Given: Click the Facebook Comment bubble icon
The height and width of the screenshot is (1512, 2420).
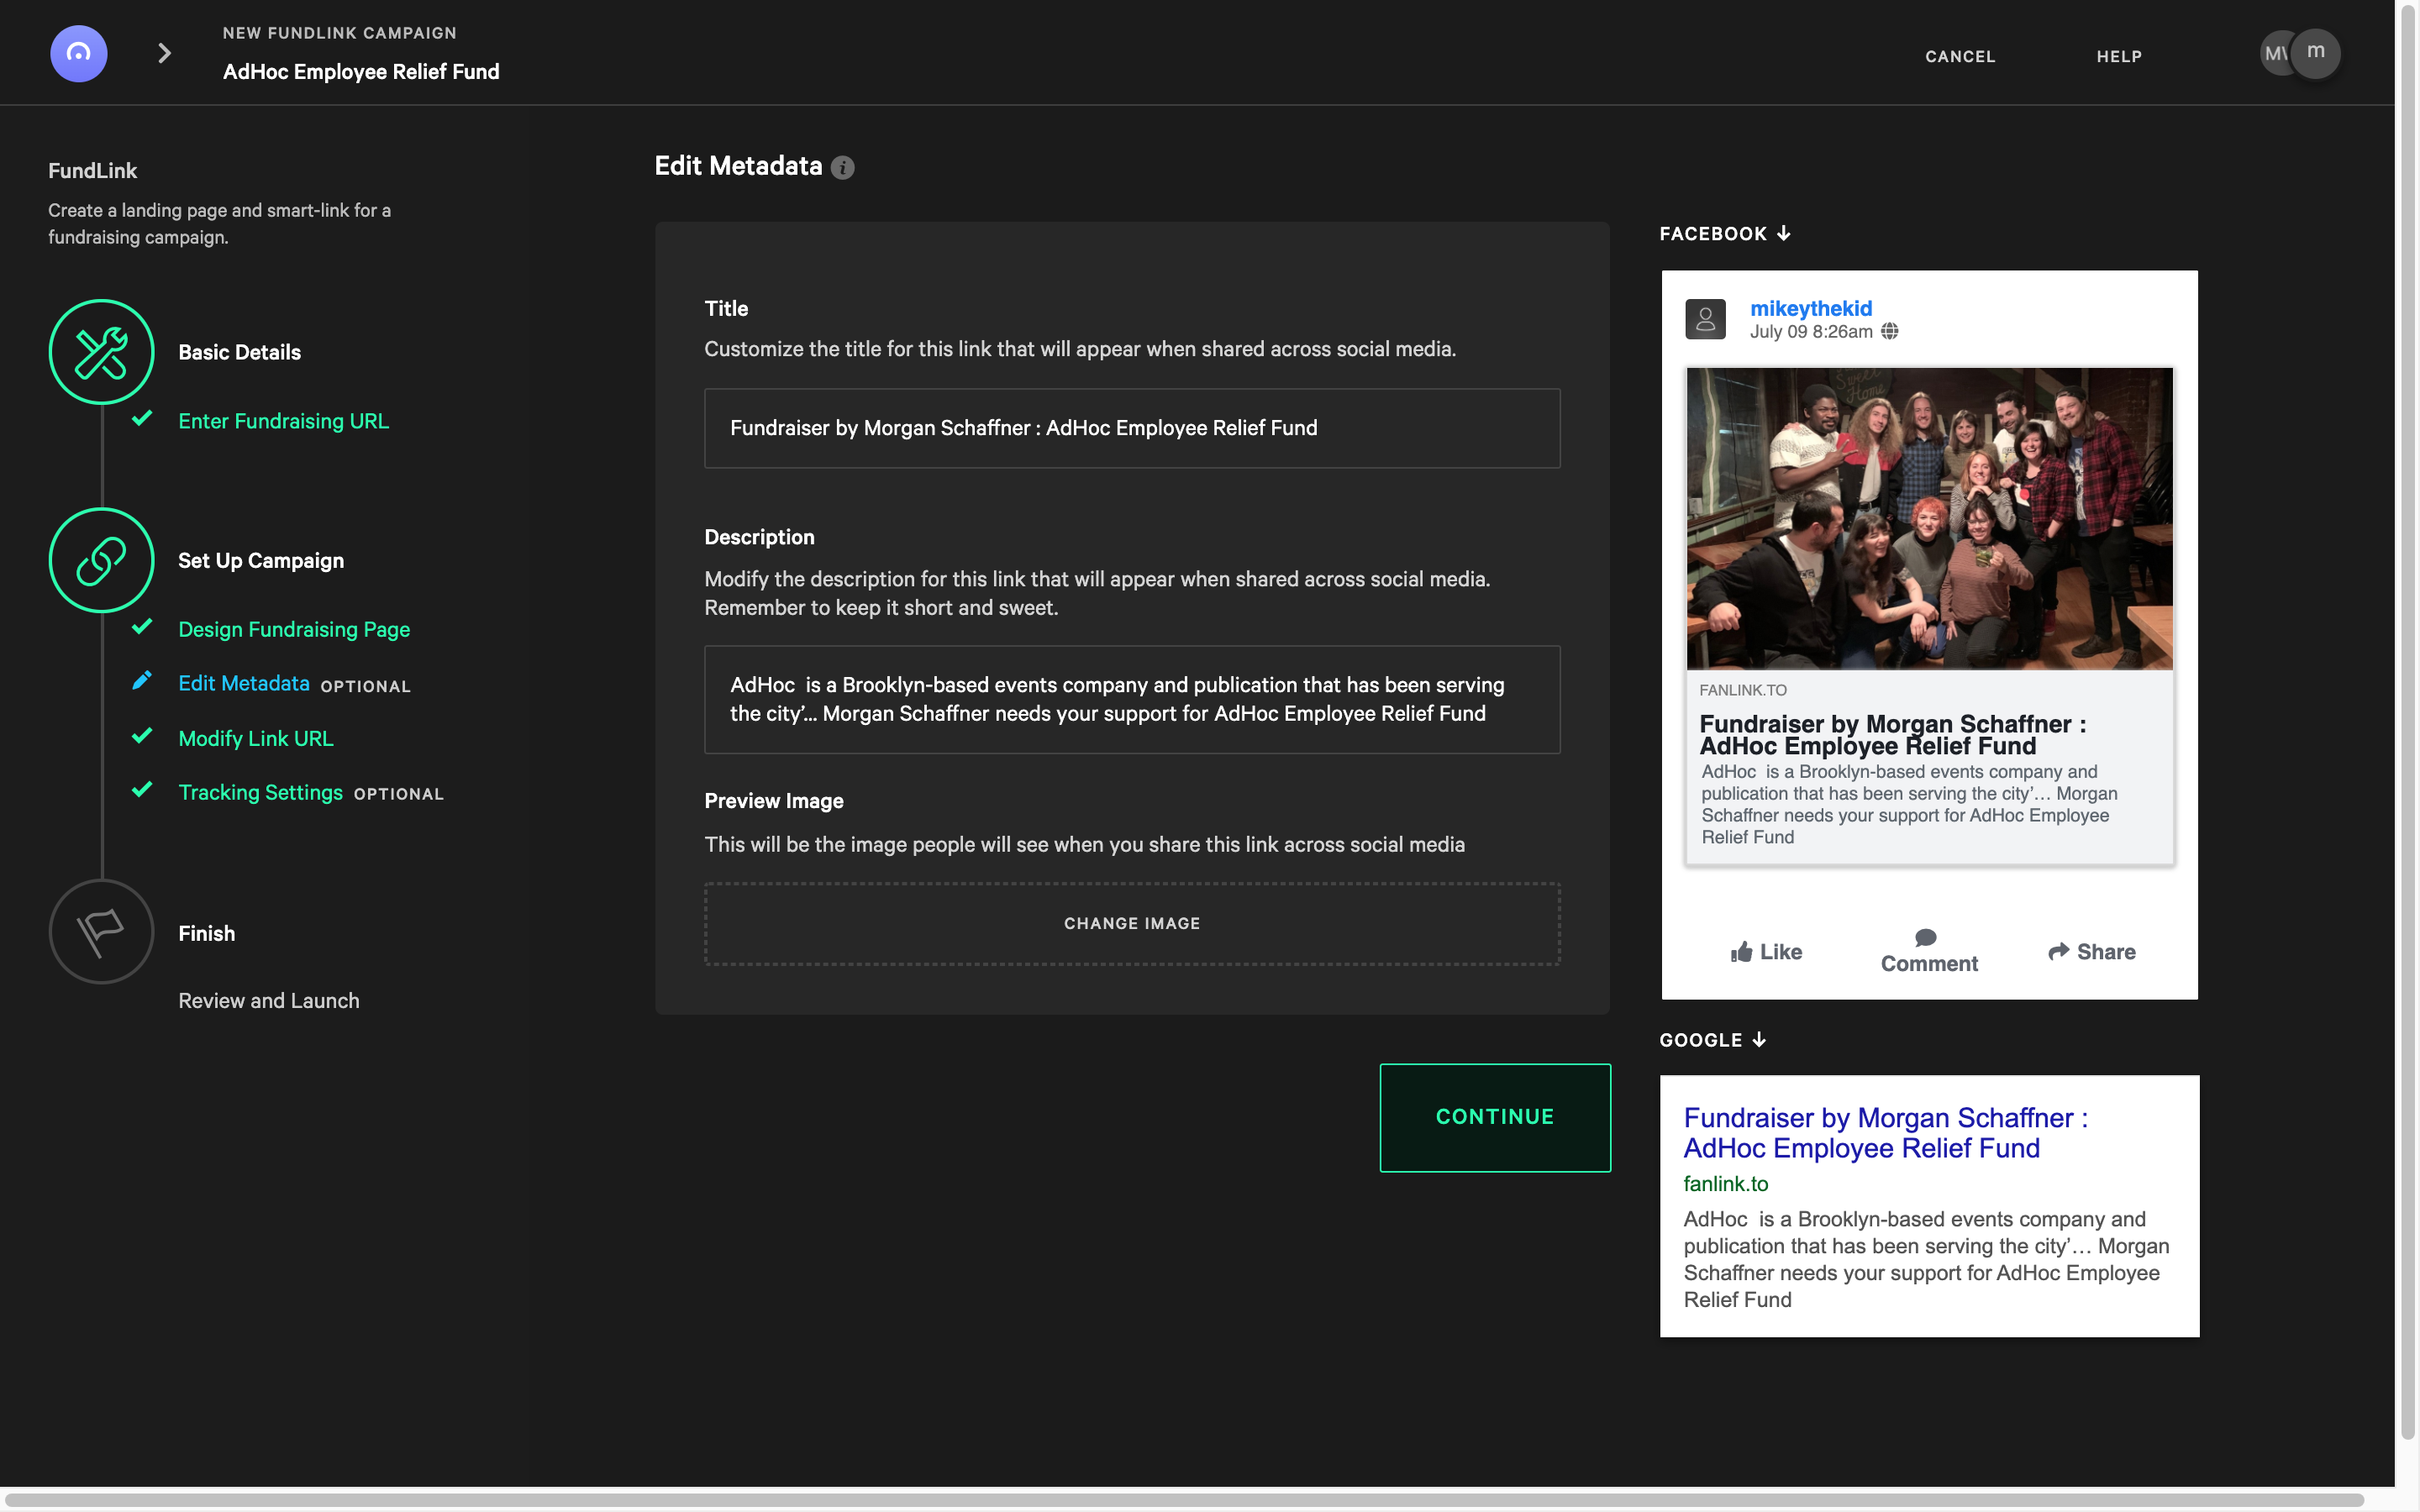Looking at the screenshot, I should coord(1925,938).
